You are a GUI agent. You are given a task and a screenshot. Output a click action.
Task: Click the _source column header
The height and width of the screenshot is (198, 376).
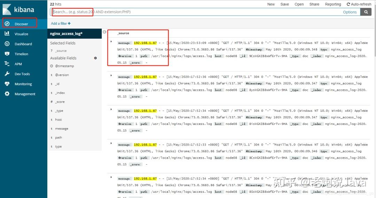(x=123, y=33)
